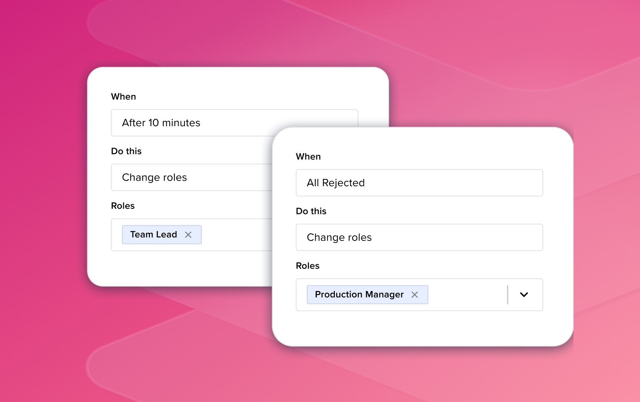640x402 pixels.
Task: Click 'Roles' label above Production Manager
Action: [308, 265]
